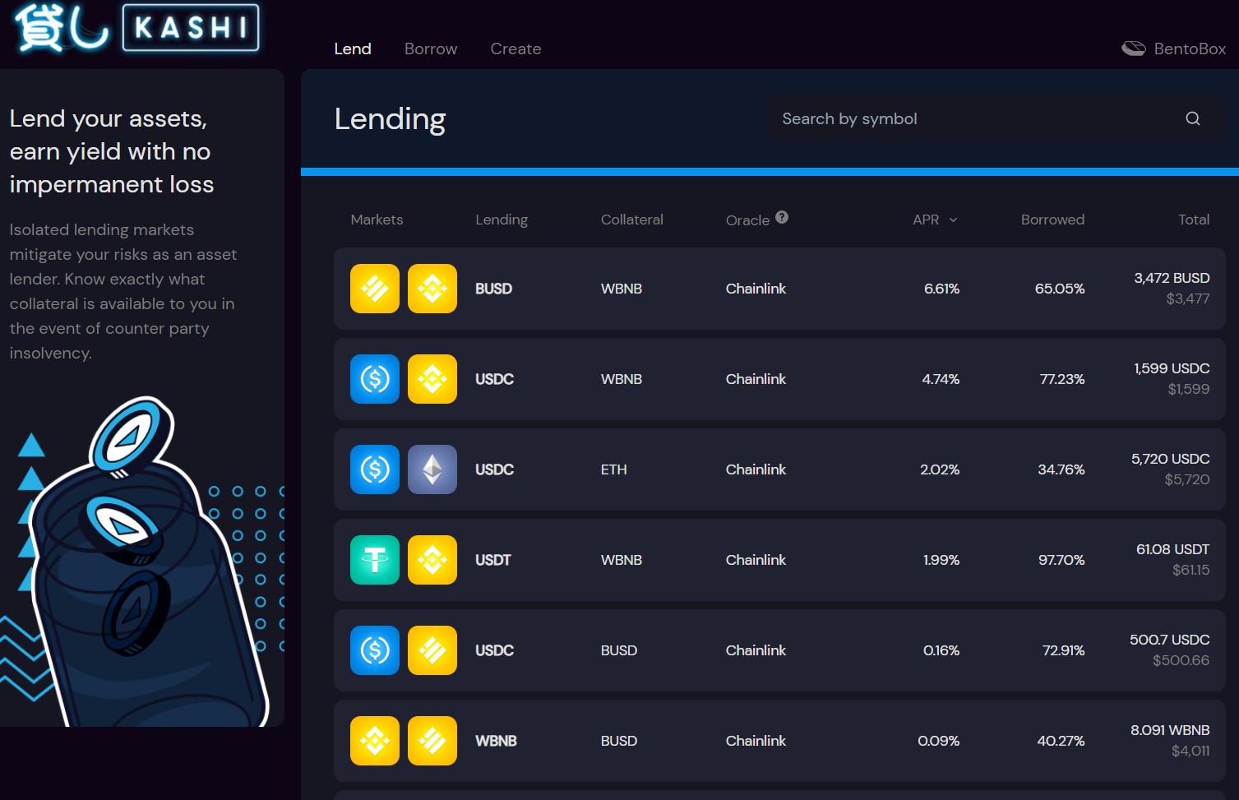Open the WBNB lending market

779,741
